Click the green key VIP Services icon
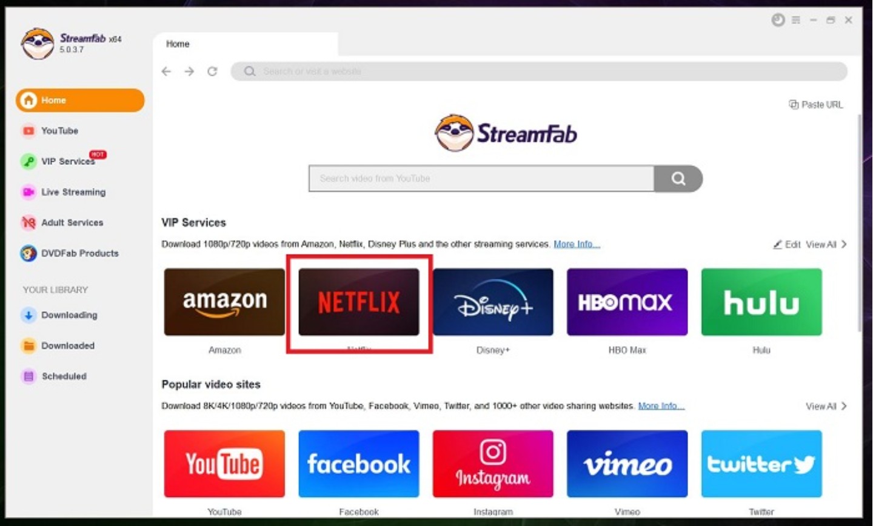This screenshot has height=526, width=873. click(28, 161)
